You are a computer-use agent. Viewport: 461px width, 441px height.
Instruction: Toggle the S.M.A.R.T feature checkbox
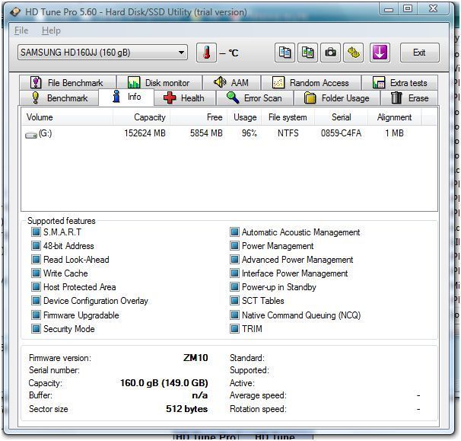coord(36,232)
